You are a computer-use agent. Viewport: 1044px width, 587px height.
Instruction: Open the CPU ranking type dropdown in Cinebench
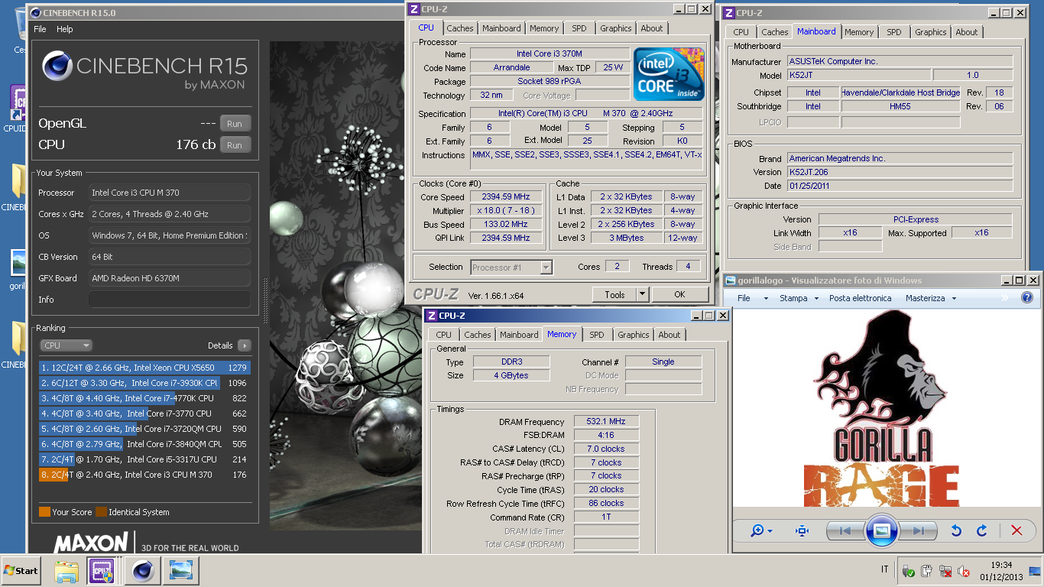[66, 345]
